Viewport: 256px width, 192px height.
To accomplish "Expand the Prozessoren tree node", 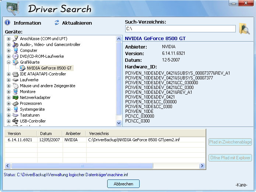I will 9,103.
